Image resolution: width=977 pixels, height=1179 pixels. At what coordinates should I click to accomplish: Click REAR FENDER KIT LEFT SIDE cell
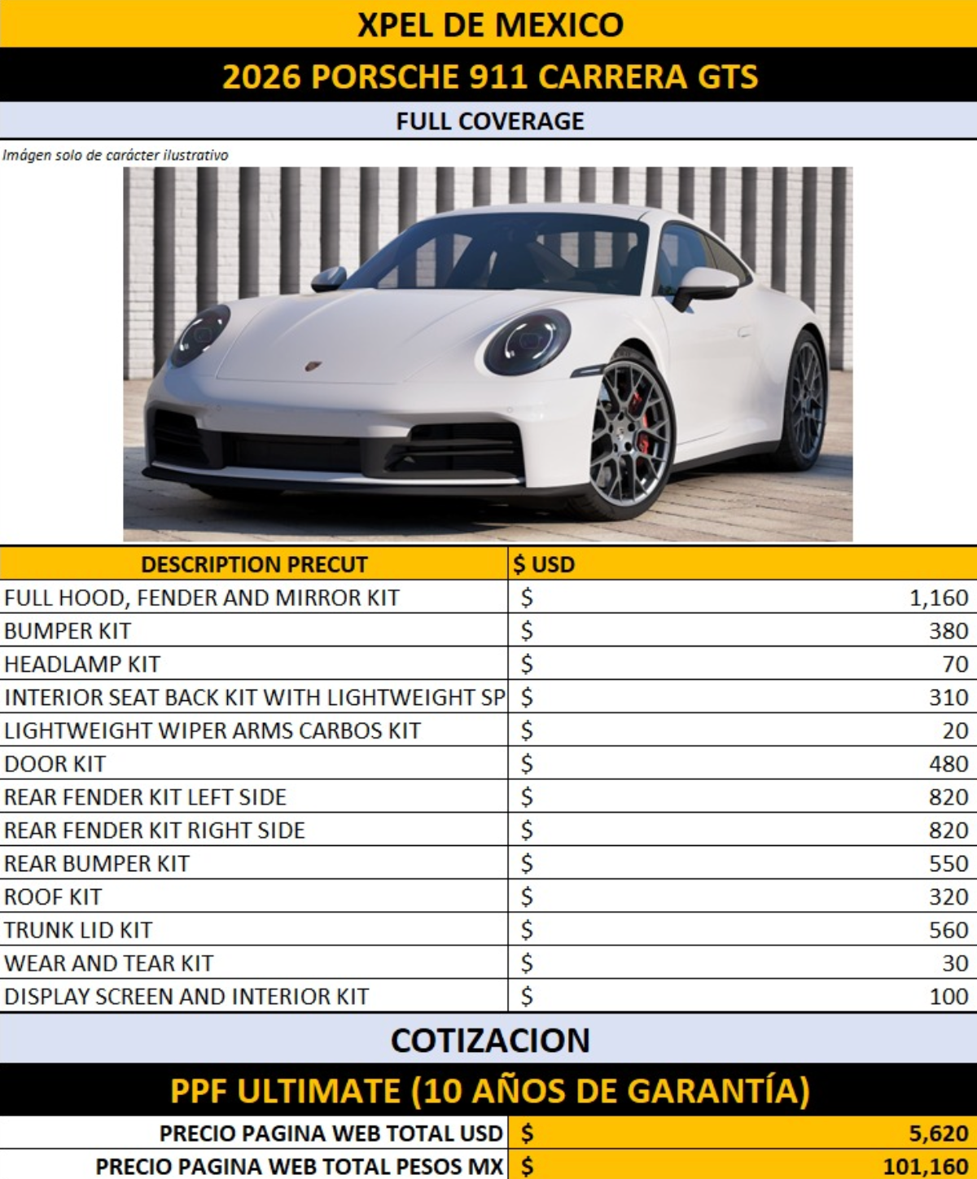pos(253,796)
